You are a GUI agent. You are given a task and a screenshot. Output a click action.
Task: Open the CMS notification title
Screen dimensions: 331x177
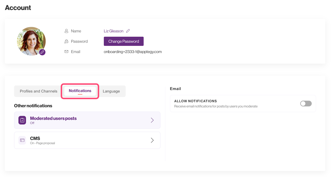[x=35, y=139]
